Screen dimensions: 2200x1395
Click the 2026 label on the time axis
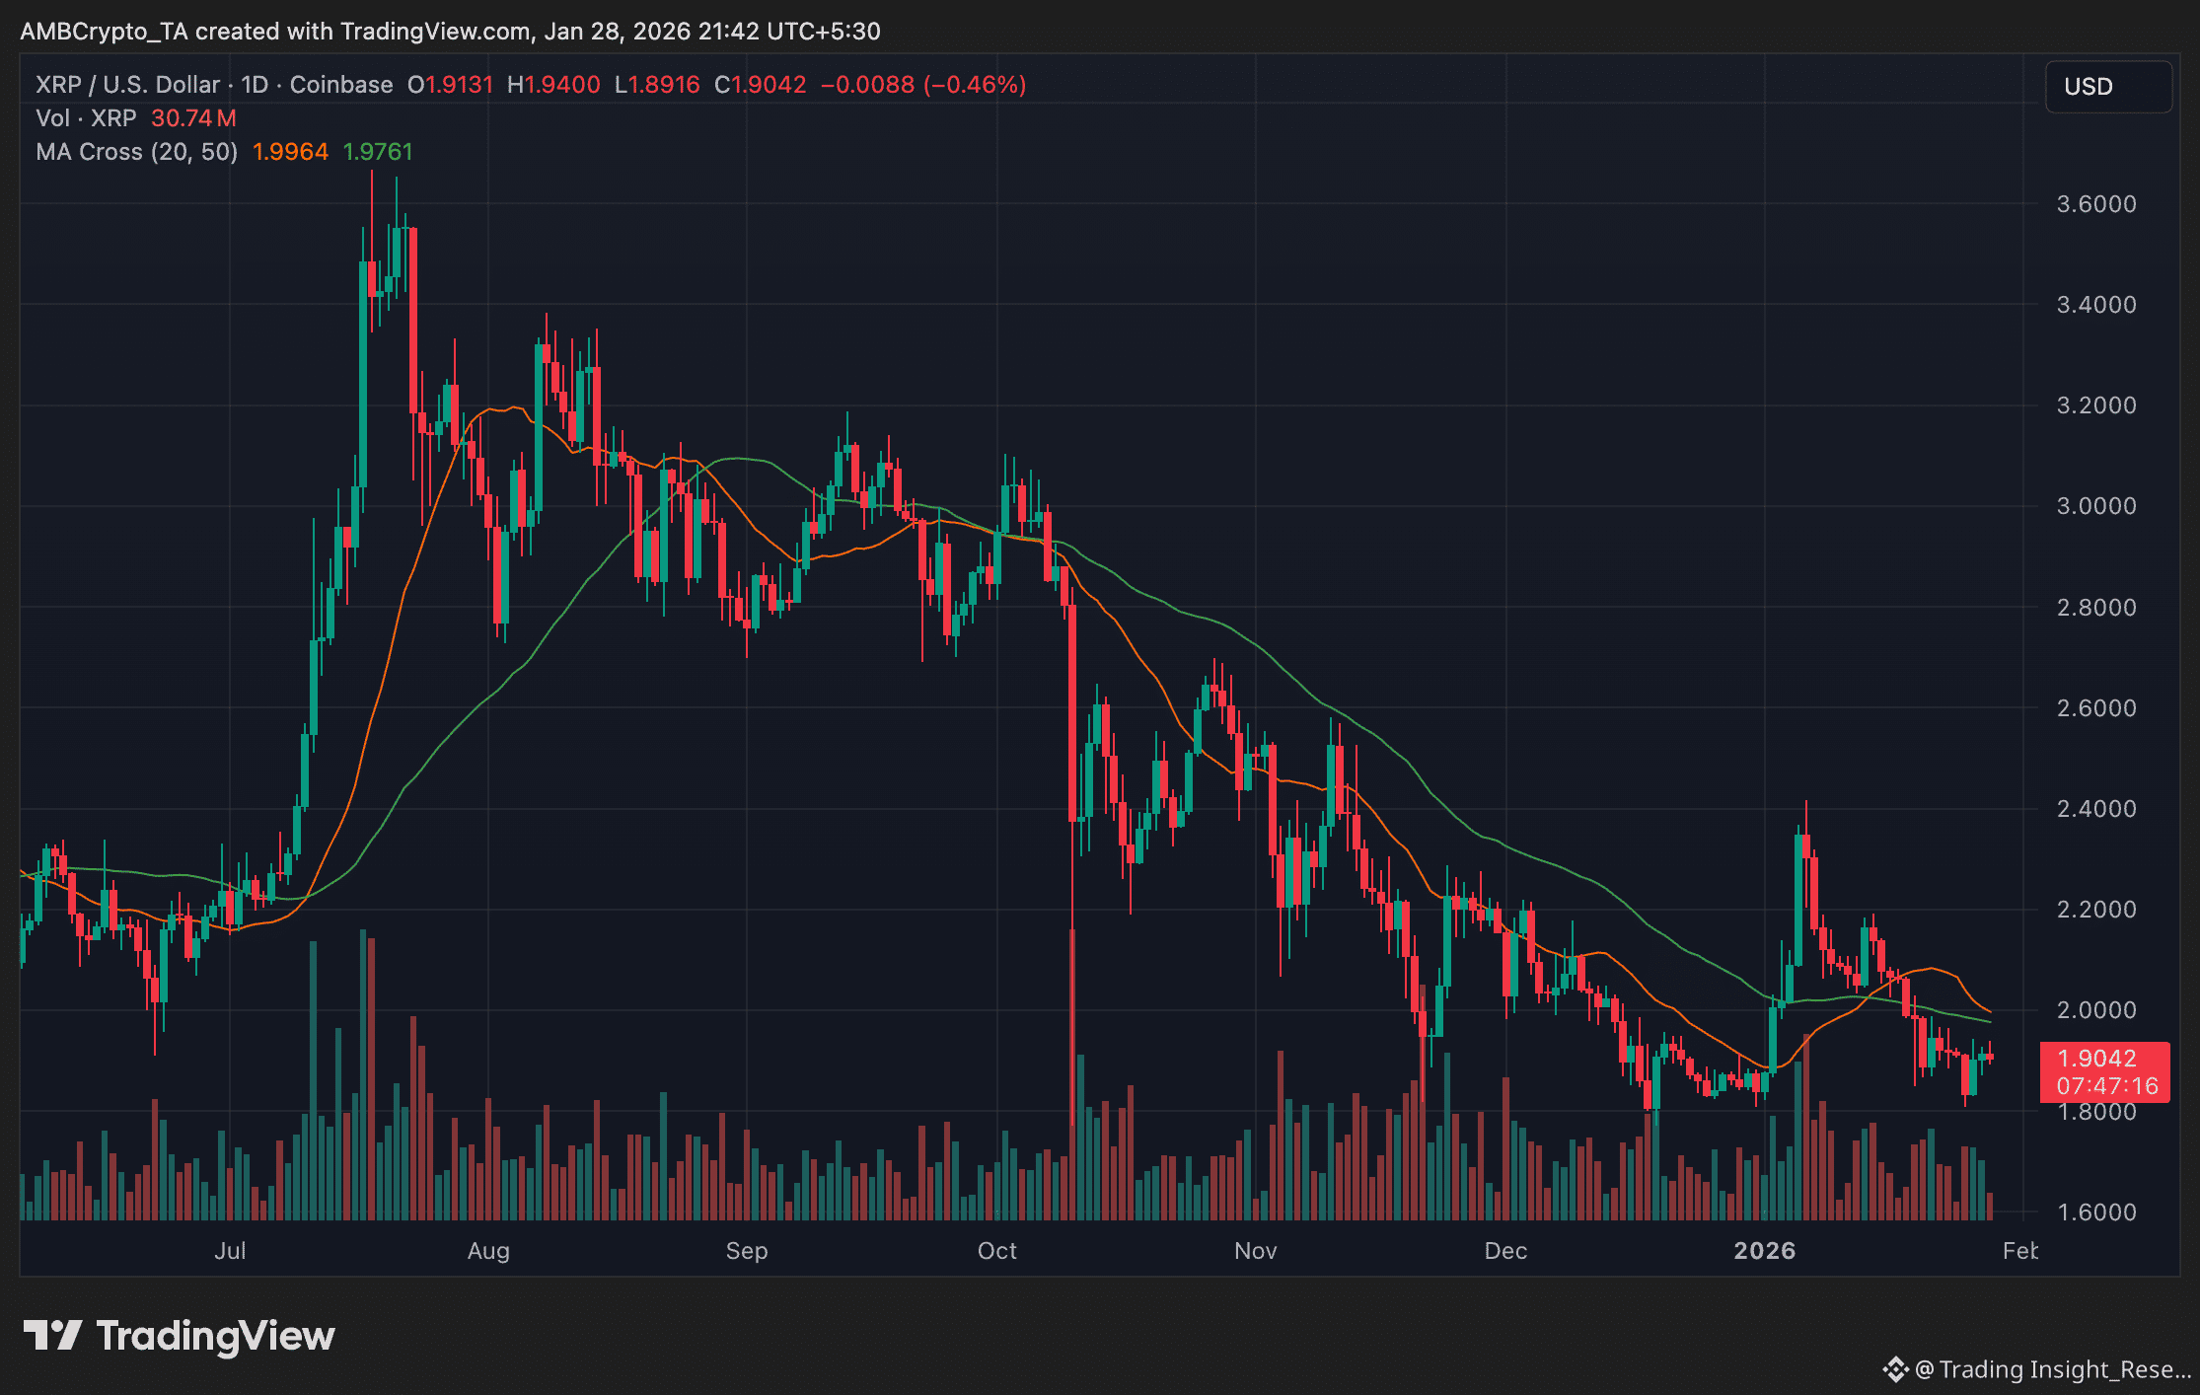click(1764, 1251)
